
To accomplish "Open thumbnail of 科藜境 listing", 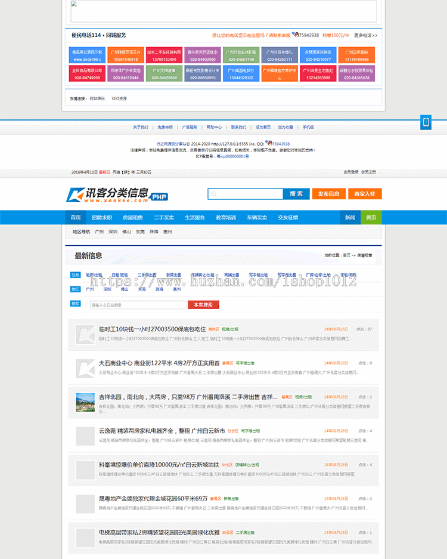I will (x=85, y=470).
